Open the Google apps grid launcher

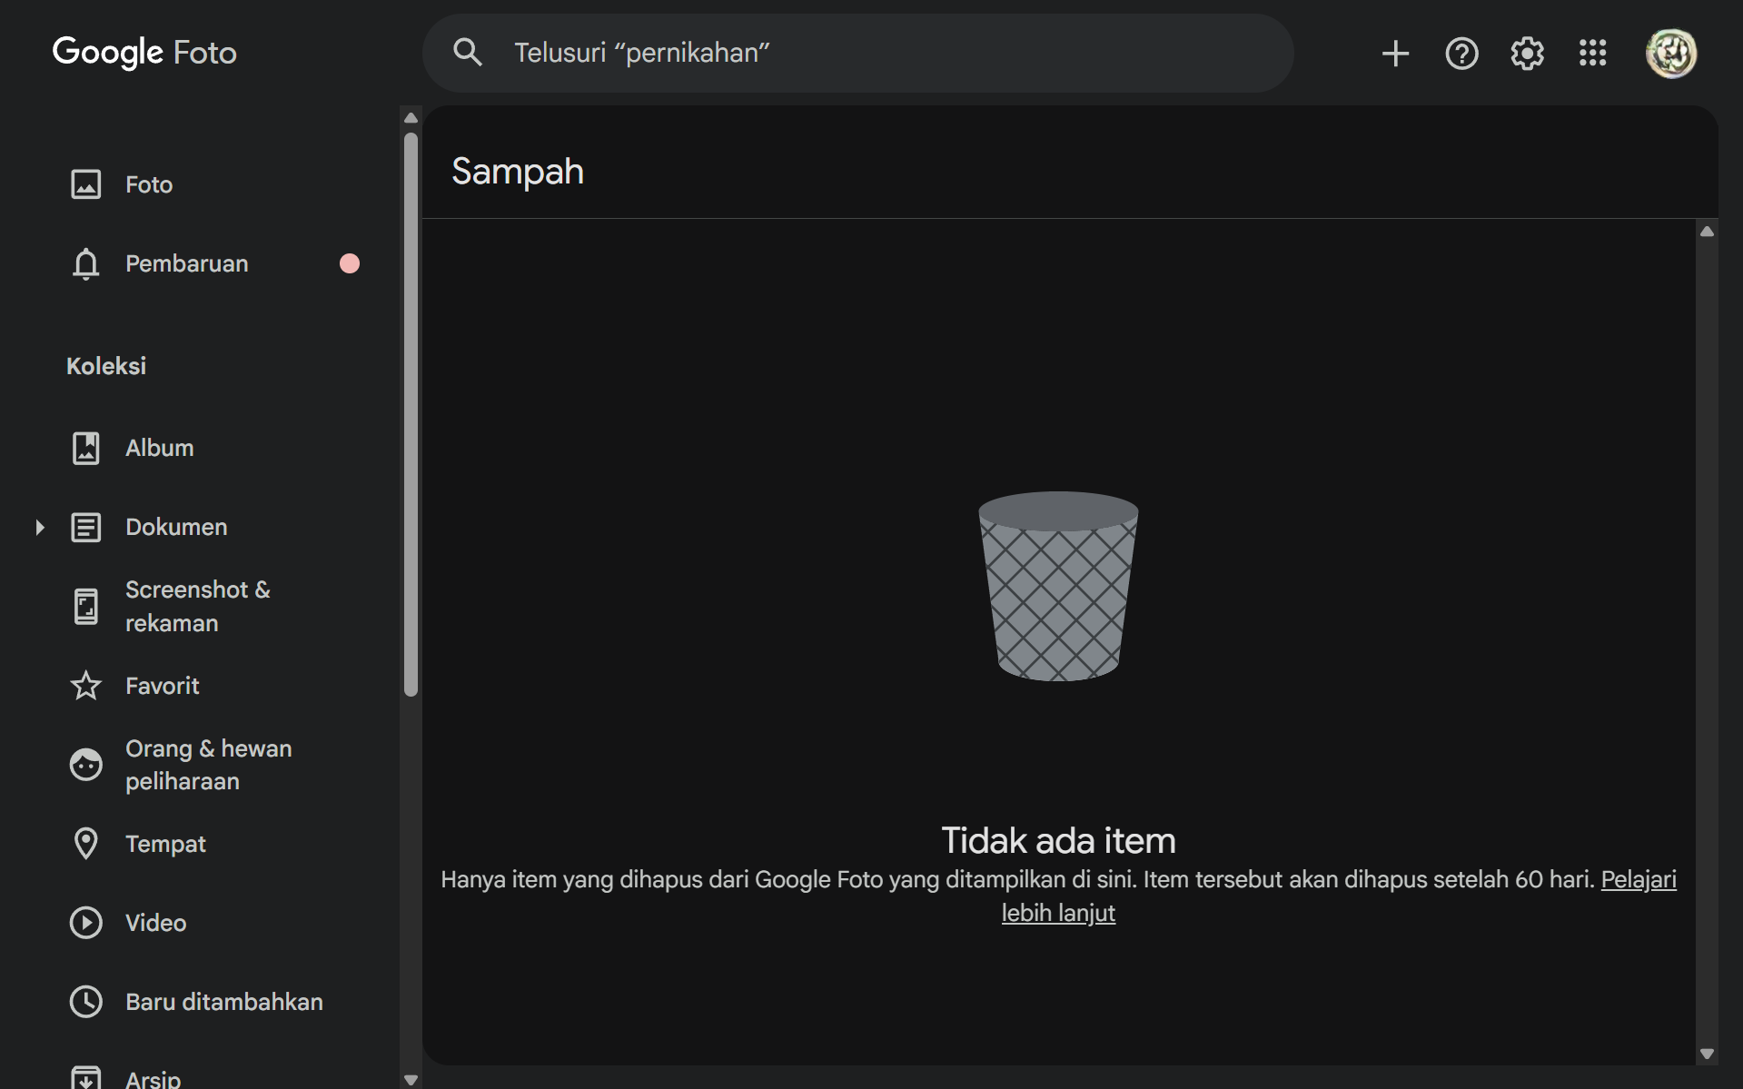1592,54
